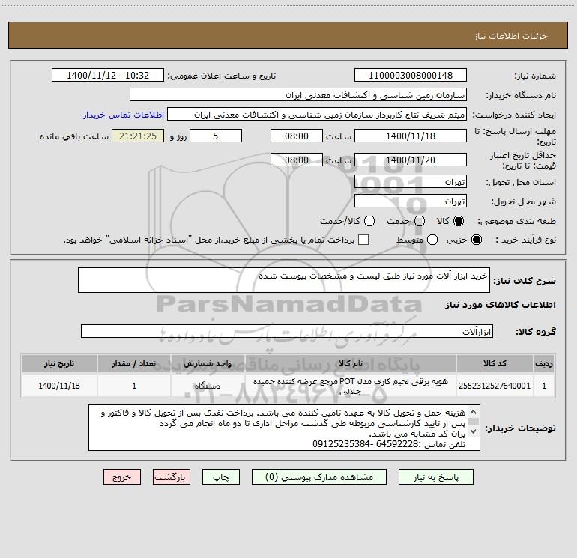Screen dimensions: 577x558
Task: Click the remaining time 21:21:25 field
Action: tap(138, 136)
